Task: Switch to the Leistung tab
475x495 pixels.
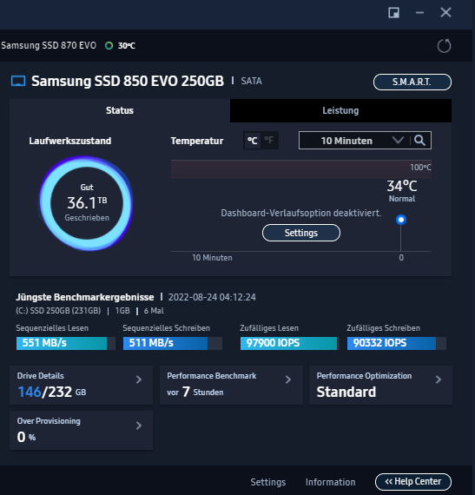Action: tap(340, 110)
